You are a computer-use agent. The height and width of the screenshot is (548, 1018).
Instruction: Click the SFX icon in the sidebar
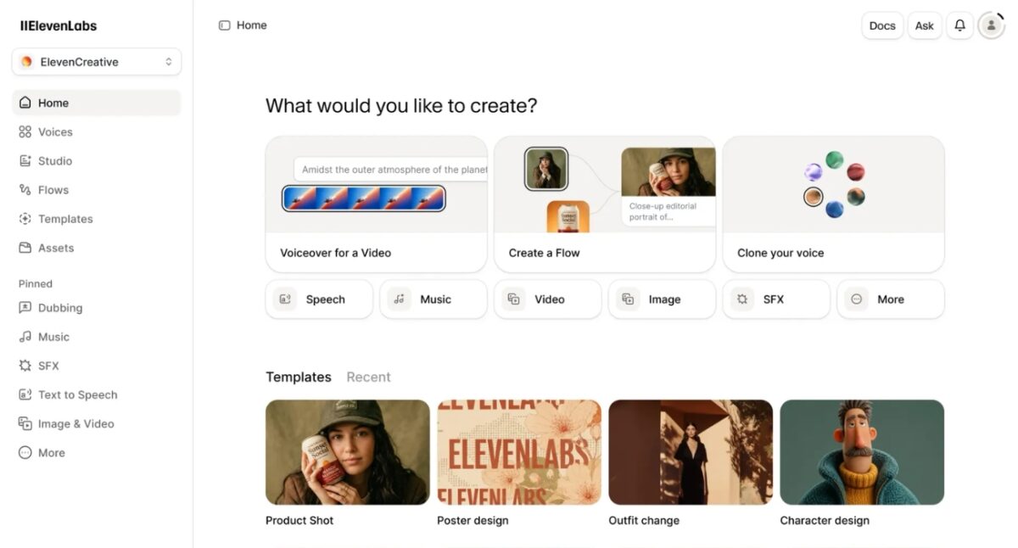pyautogui.click(x=25, y=366)
